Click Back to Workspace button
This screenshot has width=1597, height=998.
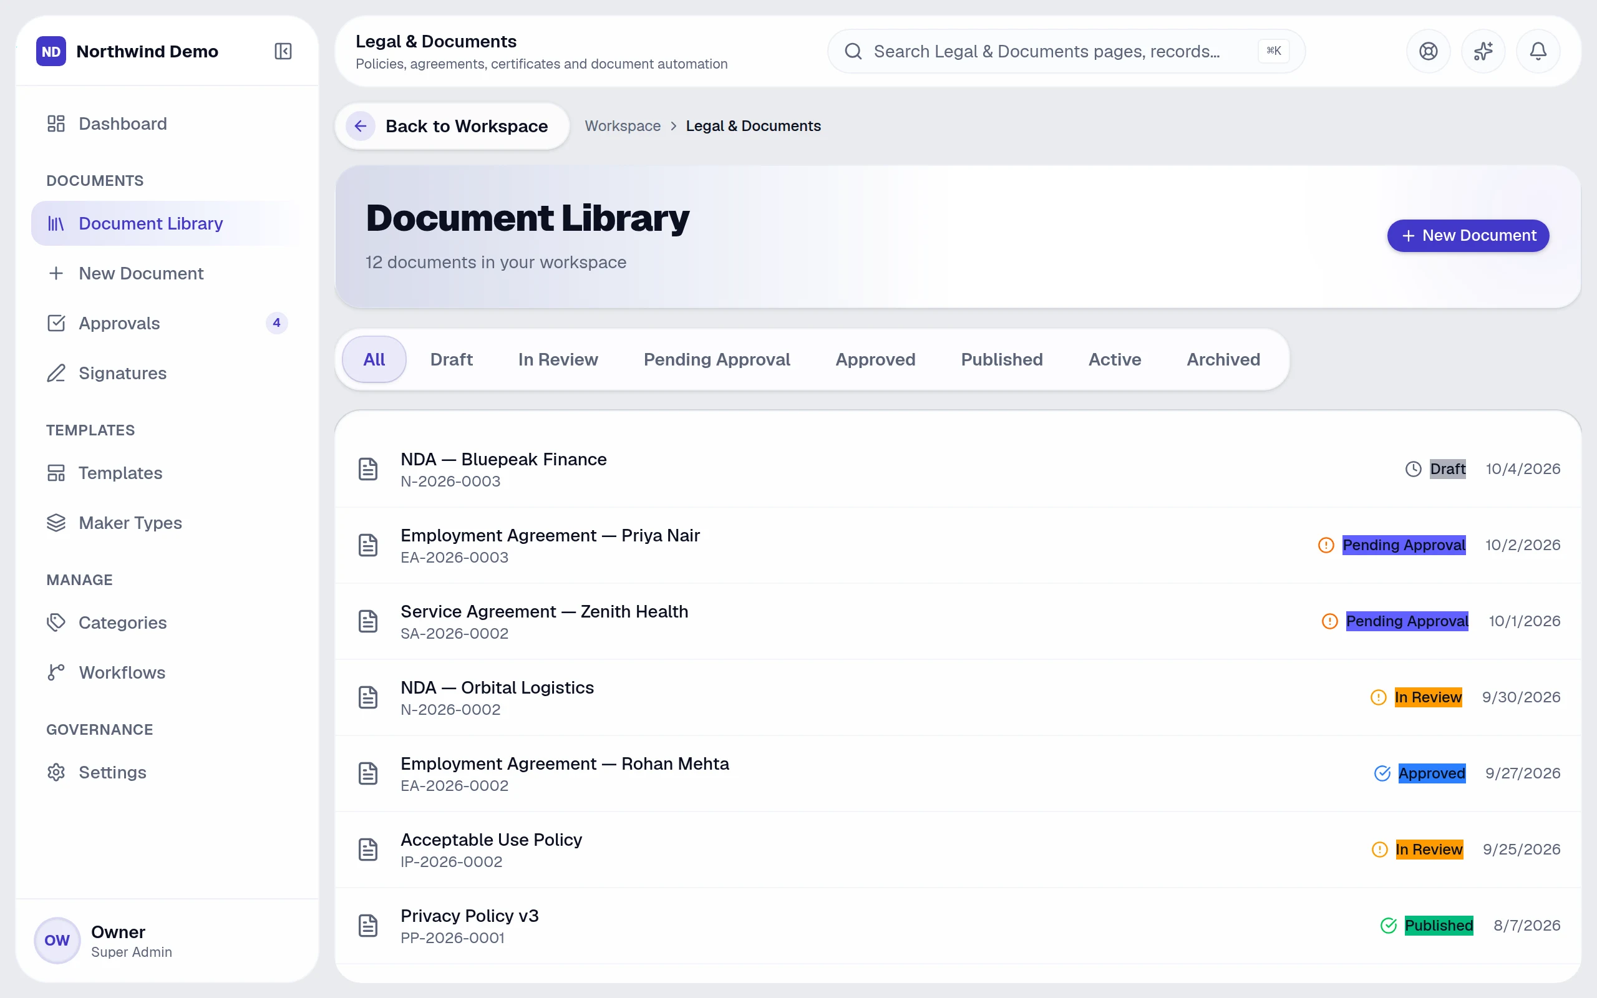[x=452, y=126]
